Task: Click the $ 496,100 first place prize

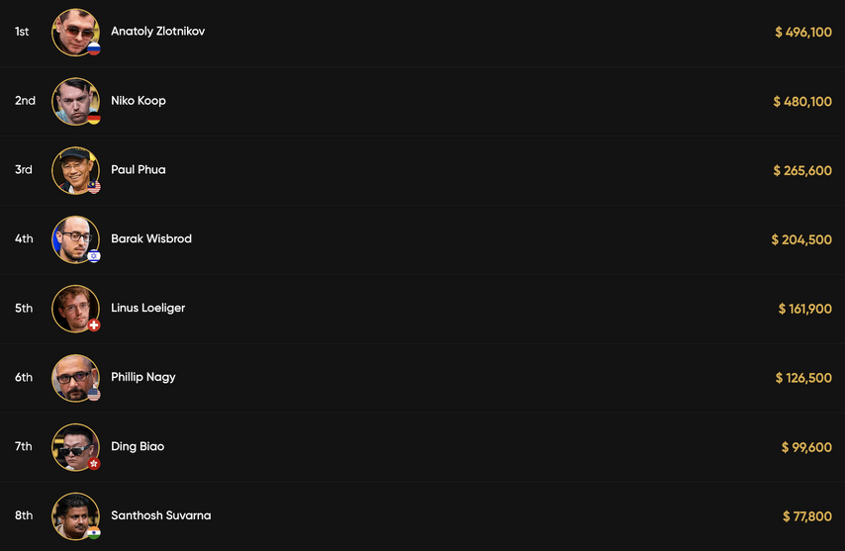Action: click(x=803, y=32)
